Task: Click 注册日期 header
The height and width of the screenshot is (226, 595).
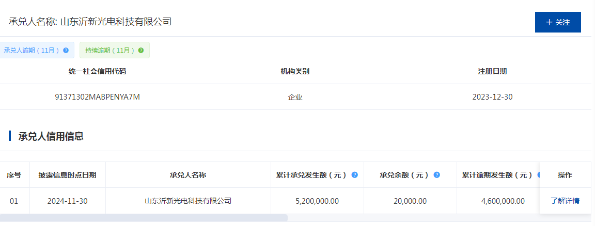Action: pyautogui.click(x=493, y=71)
